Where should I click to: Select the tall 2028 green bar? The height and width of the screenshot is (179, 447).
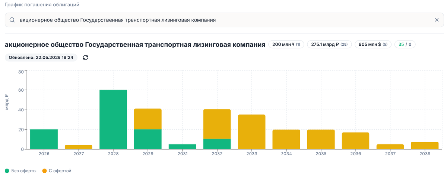(113, 120)
